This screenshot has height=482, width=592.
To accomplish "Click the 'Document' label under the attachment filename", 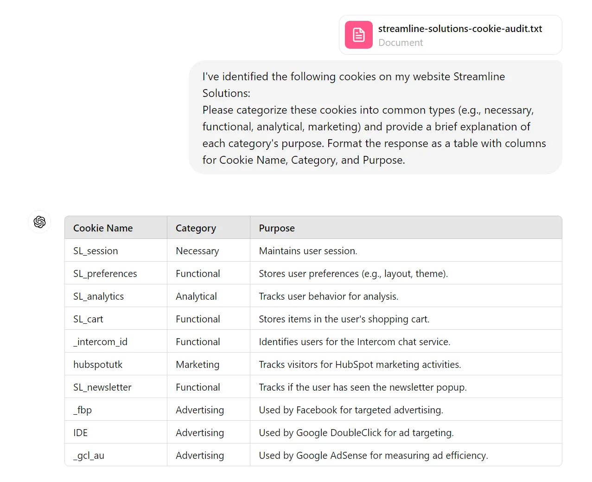I will 401,43.
